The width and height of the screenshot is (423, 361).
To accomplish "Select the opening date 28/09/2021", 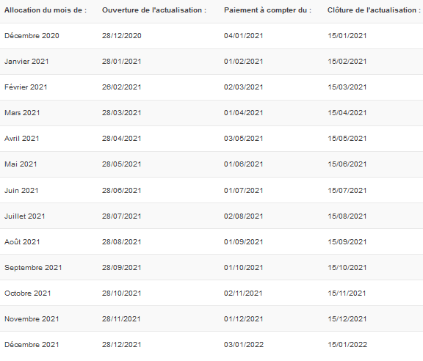I will [x=122, y=268].
